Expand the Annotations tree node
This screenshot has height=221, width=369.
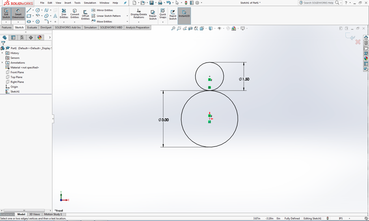pyautogui.click(x=2, y=63)
